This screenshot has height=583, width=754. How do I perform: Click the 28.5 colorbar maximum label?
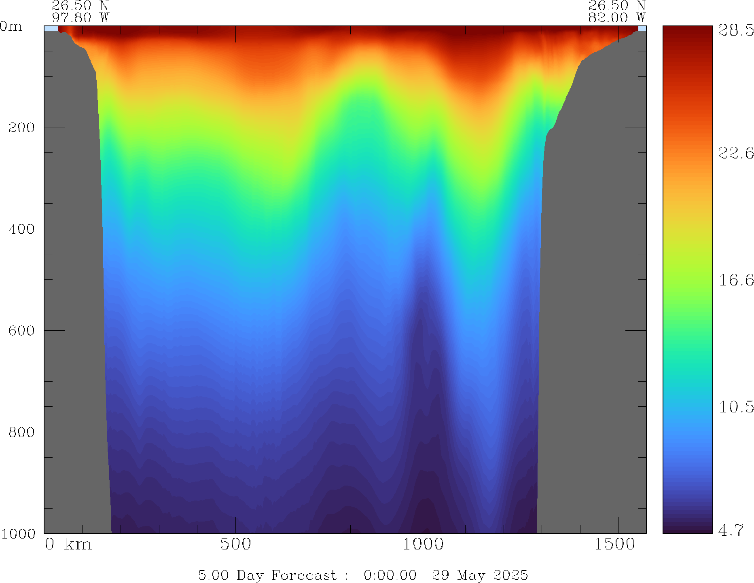pos(736,30)
